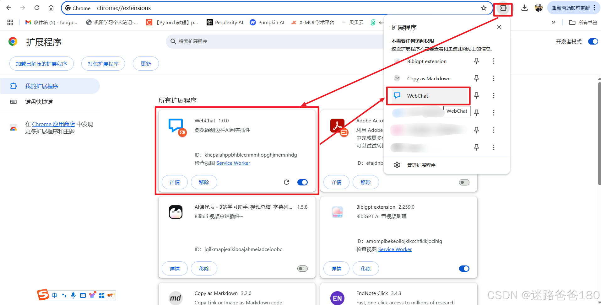Click 加载已解压的扩展程序 button
The image size is (601, 305).
[41, 64]
